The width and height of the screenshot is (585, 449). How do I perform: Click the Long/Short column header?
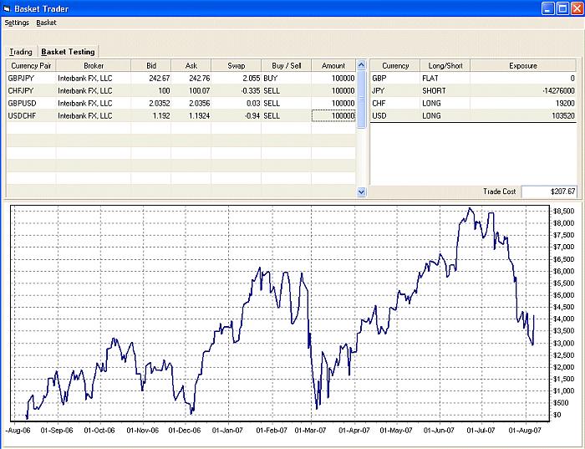coord(445,66)
